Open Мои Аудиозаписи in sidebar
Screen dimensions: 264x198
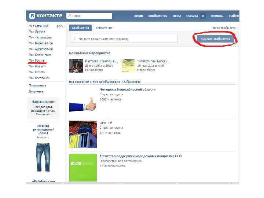pyautogui.click(x=41, y=49)
